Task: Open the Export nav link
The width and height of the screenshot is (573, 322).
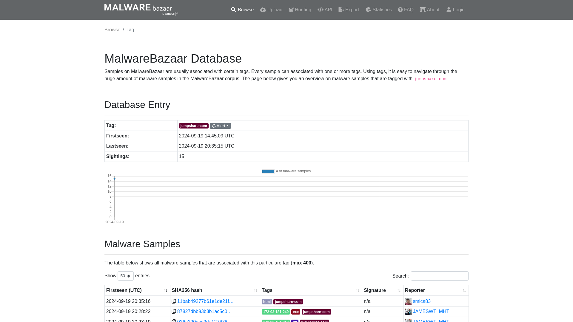Action: pos(349,10)
